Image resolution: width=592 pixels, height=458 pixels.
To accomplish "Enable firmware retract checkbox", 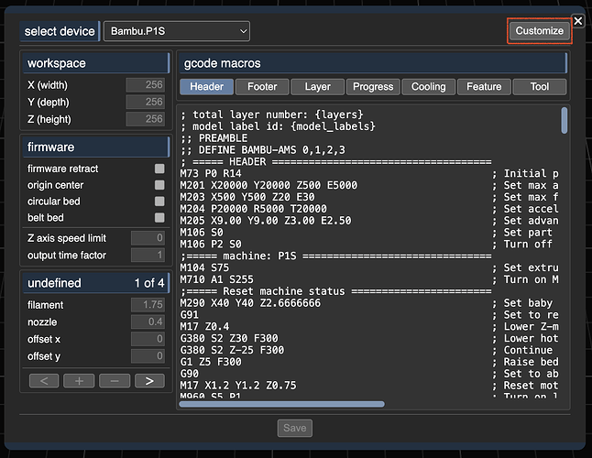I will coord(159,169).
